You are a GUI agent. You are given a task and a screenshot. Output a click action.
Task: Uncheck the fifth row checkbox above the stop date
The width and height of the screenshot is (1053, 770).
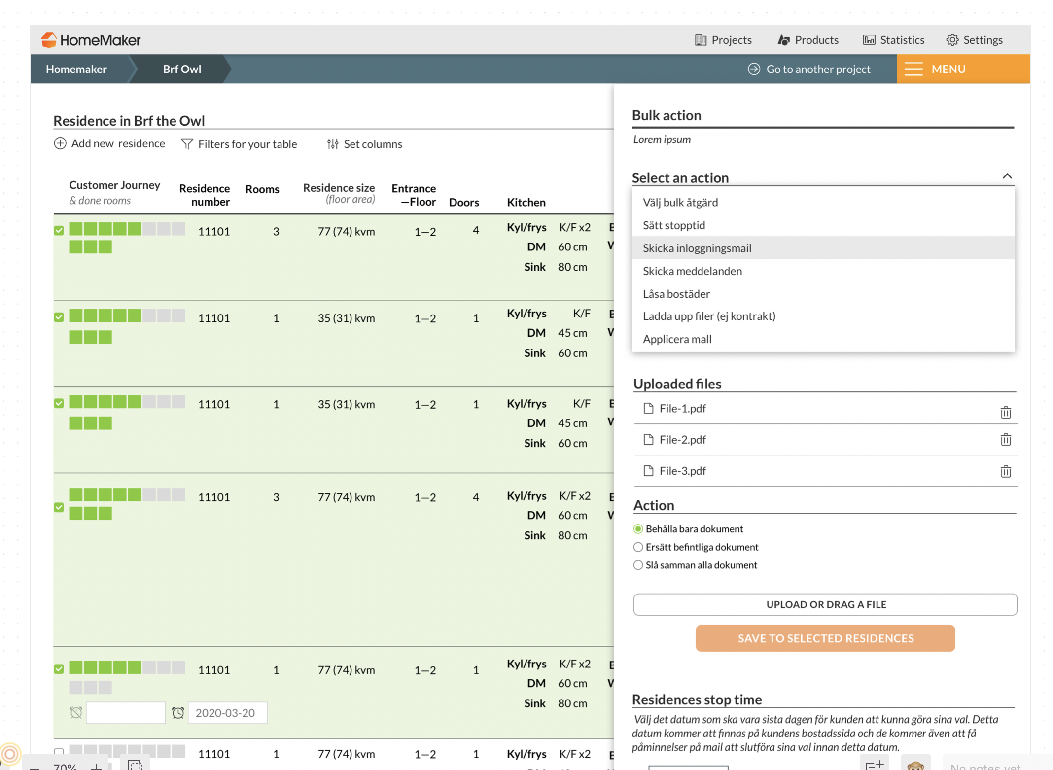[x=59, y=668]
